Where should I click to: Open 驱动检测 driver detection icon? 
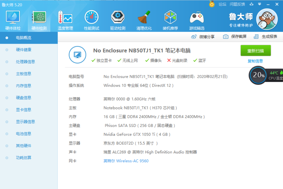pos(118,20)
